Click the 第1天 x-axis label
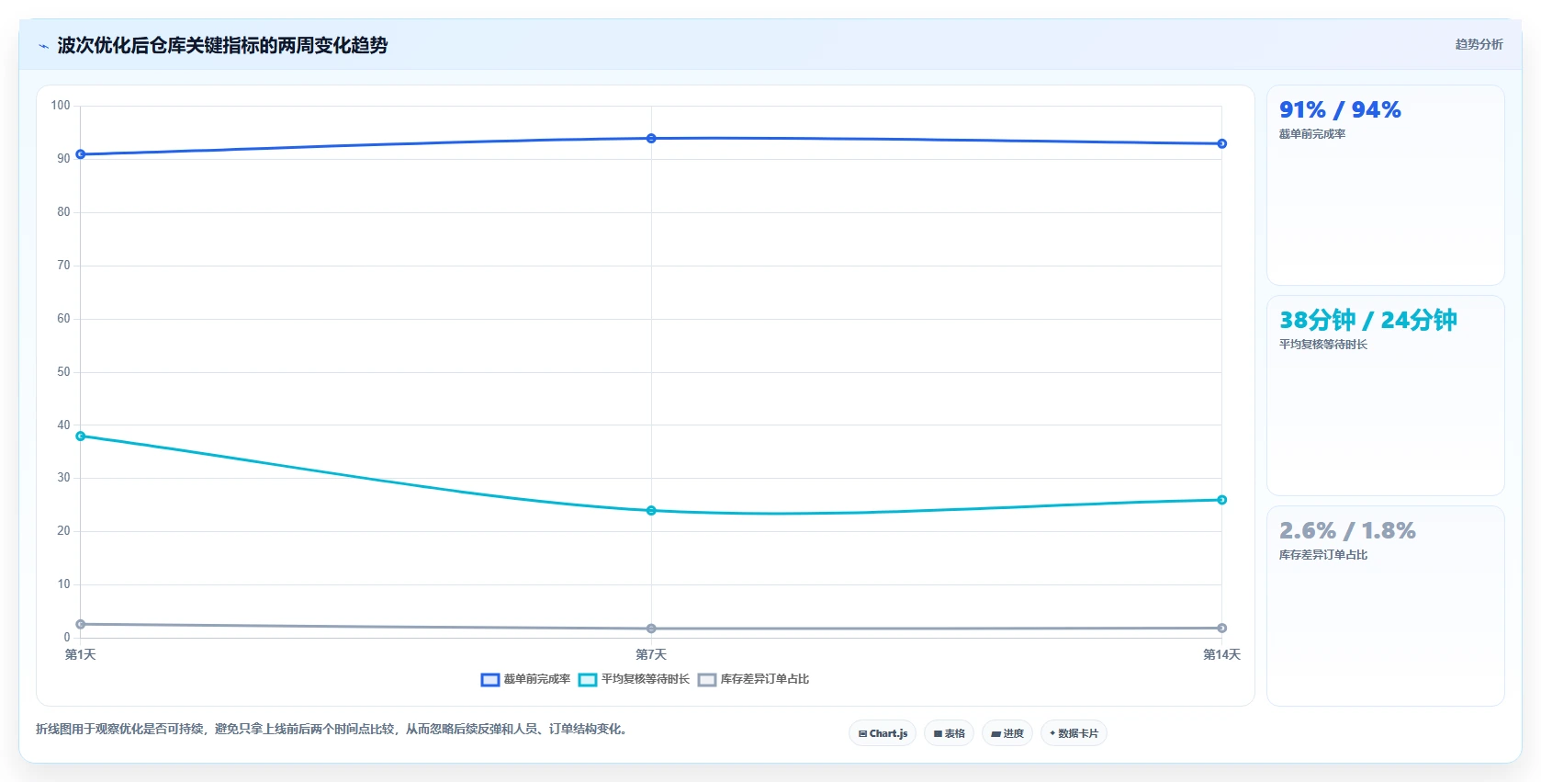Screen dimensions: 1541x782 [x=81, y=654]
